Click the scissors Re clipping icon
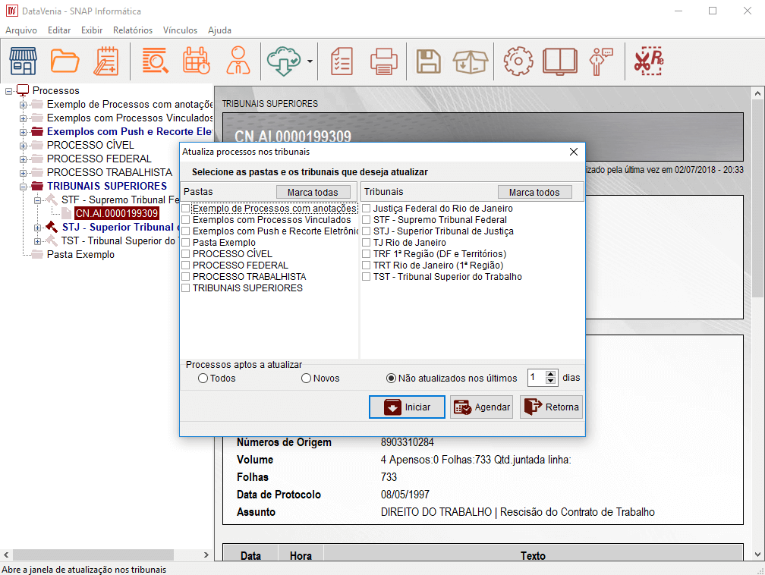The width and height of the screenshot is (765, 575). (649, 61)
